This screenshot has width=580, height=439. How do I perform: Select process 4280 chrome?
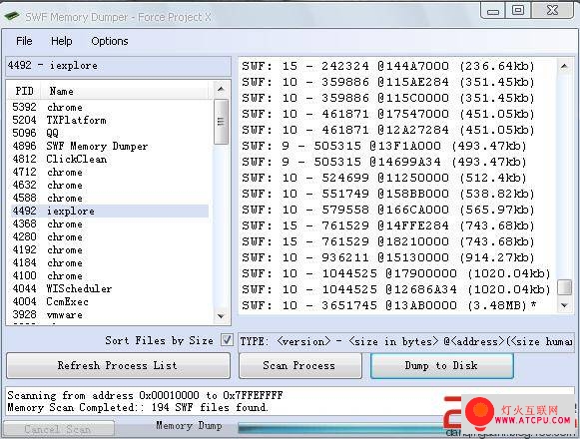coord(109,236)
